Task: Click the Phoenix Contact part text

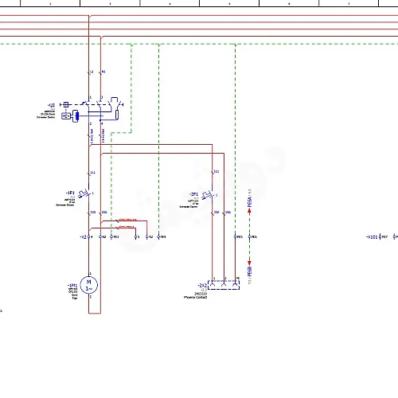Action: (x=195, y=298)
